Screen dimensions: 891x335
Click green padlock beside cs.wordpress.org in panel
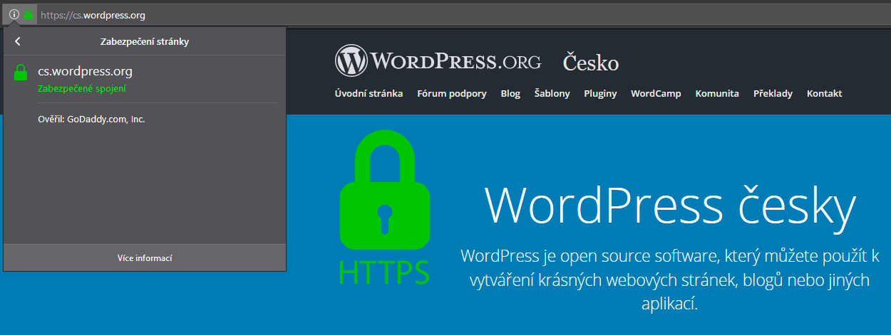[x=21, y=73]
